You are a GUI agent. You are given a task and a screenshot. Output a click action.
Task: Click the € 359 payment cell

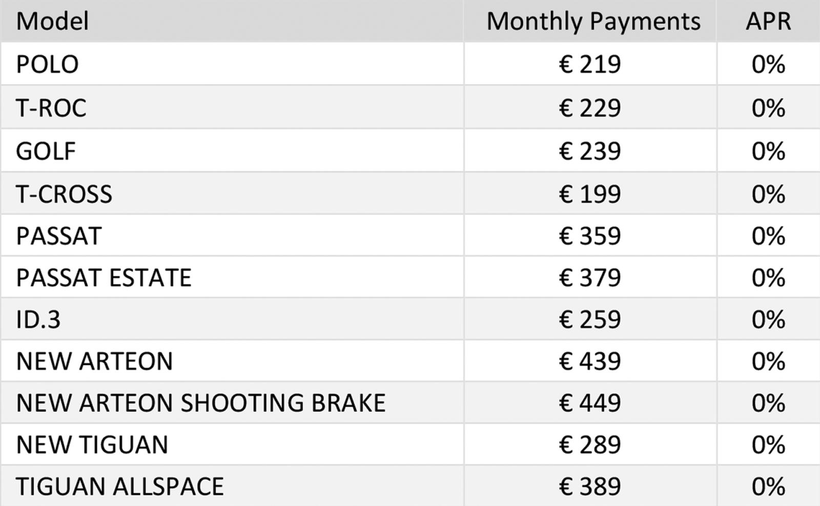click(590, 236)
